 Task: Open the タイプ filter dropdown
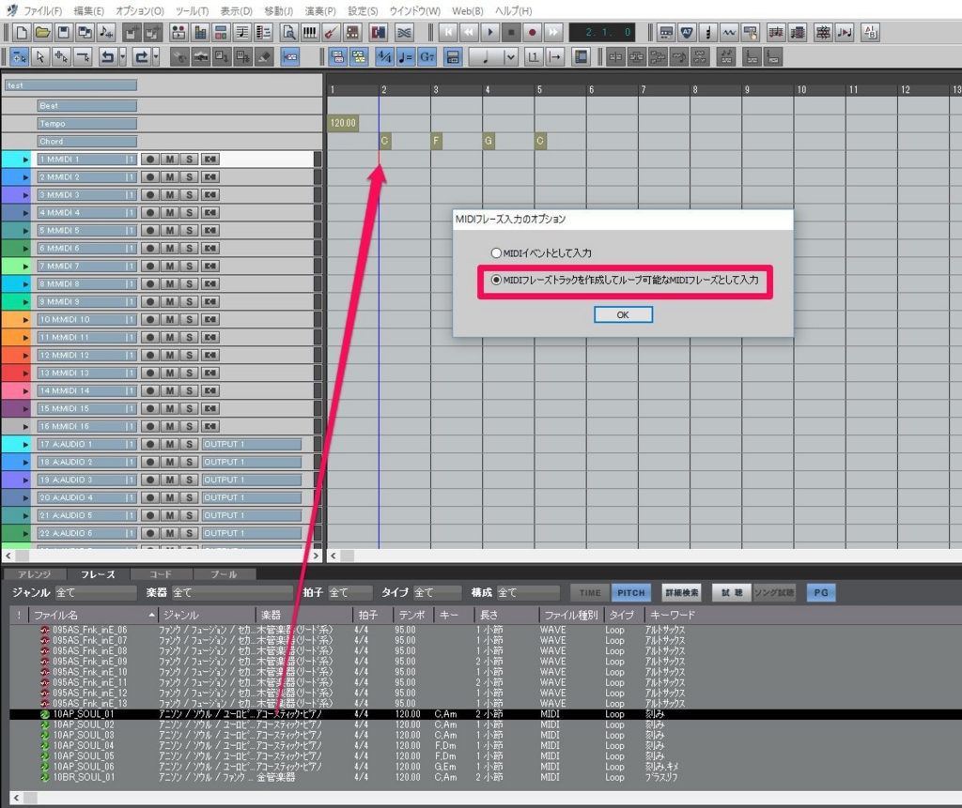(x=438, y=593)
